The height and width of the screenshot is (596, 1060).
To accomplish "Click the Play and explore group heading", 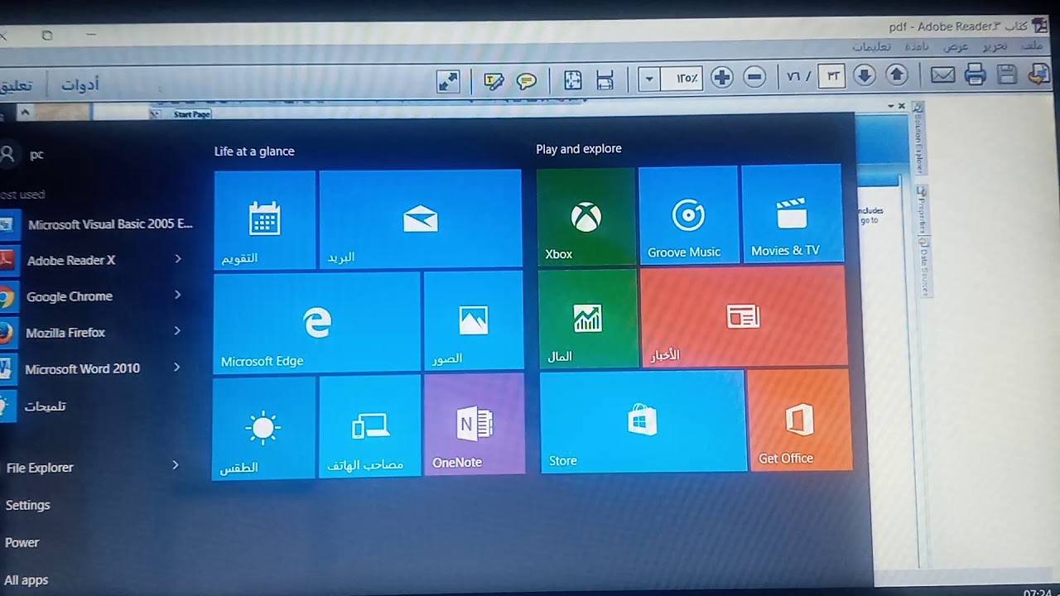I will pyautogui.click(x=578, y=149).
